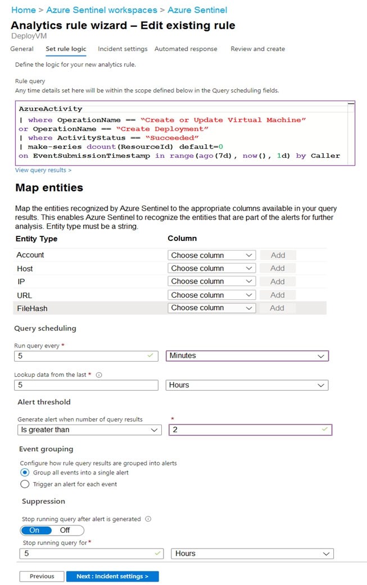This screenshot has width=367, height=585.
Task: Expand the FileHash Choose column dropdown
Action: click(212, 308)
